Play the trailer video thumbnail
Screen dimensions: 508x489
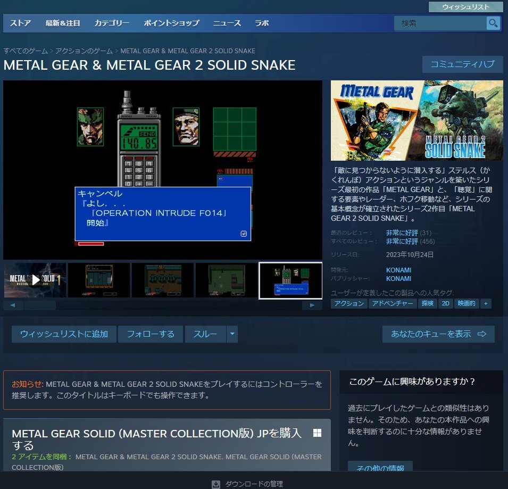pos(35,280)
